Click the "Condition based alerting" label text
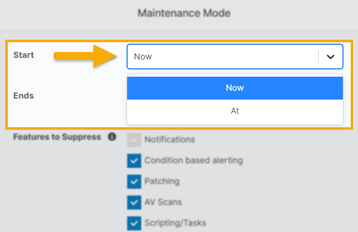This screenshot has width=358, height=232. click(193, 161)
